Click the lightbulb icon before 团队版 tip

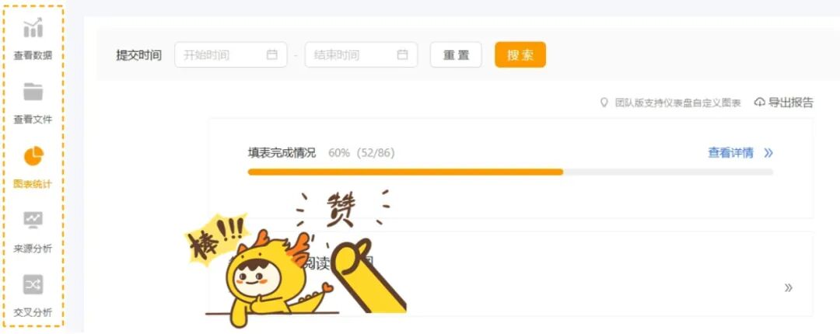604,103
